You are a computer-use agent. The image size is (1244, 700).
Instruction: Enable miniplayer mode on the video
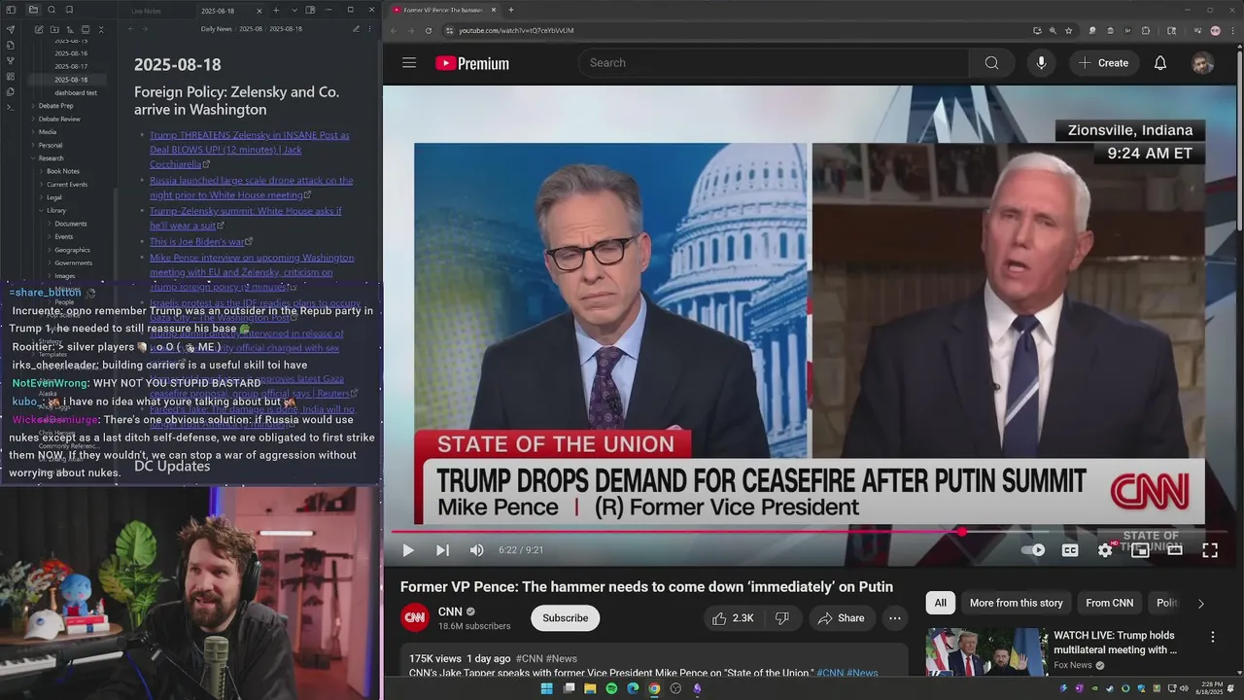1140,550
